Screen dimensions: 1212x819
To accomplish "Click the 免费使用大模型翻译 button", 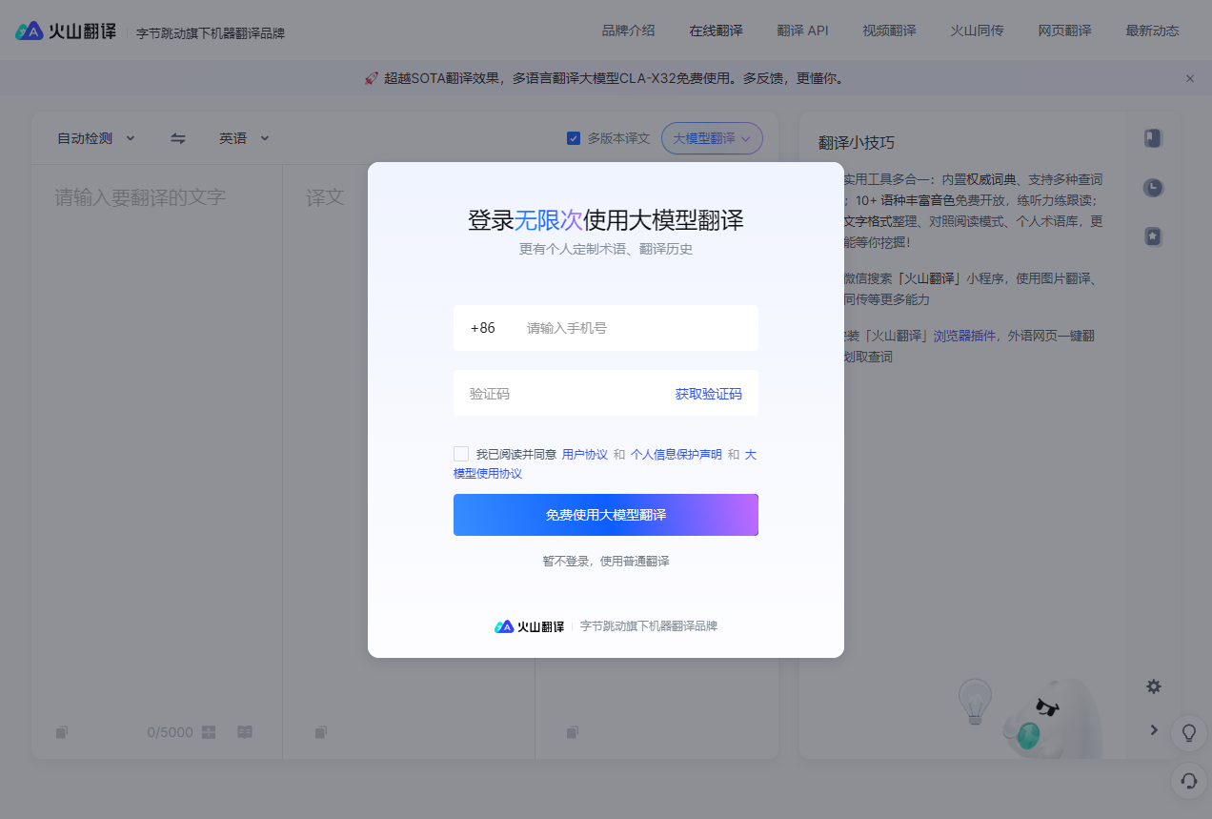I will coord(606,515).
